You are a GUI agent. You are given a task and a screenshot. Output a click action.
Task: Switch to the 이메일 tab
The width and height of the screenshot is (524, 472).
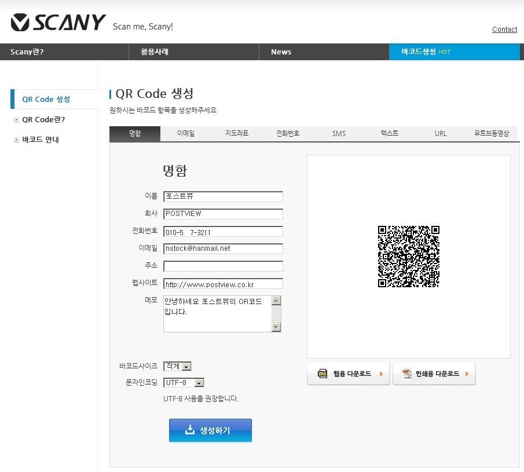click(x=186, y=134)
